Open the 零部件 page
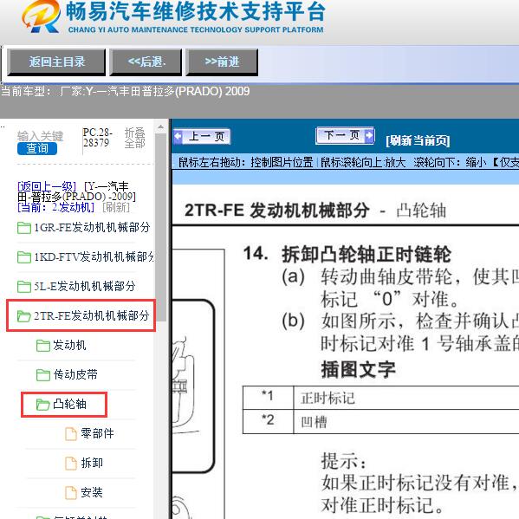 pos(97,433)
